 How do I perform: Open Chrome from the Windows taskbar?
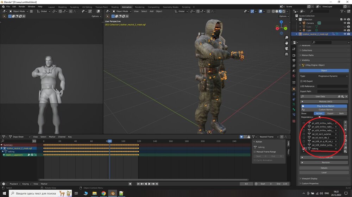pos(103,193)
